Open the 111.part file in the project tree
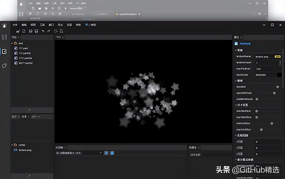 click(x=23, y=48)
